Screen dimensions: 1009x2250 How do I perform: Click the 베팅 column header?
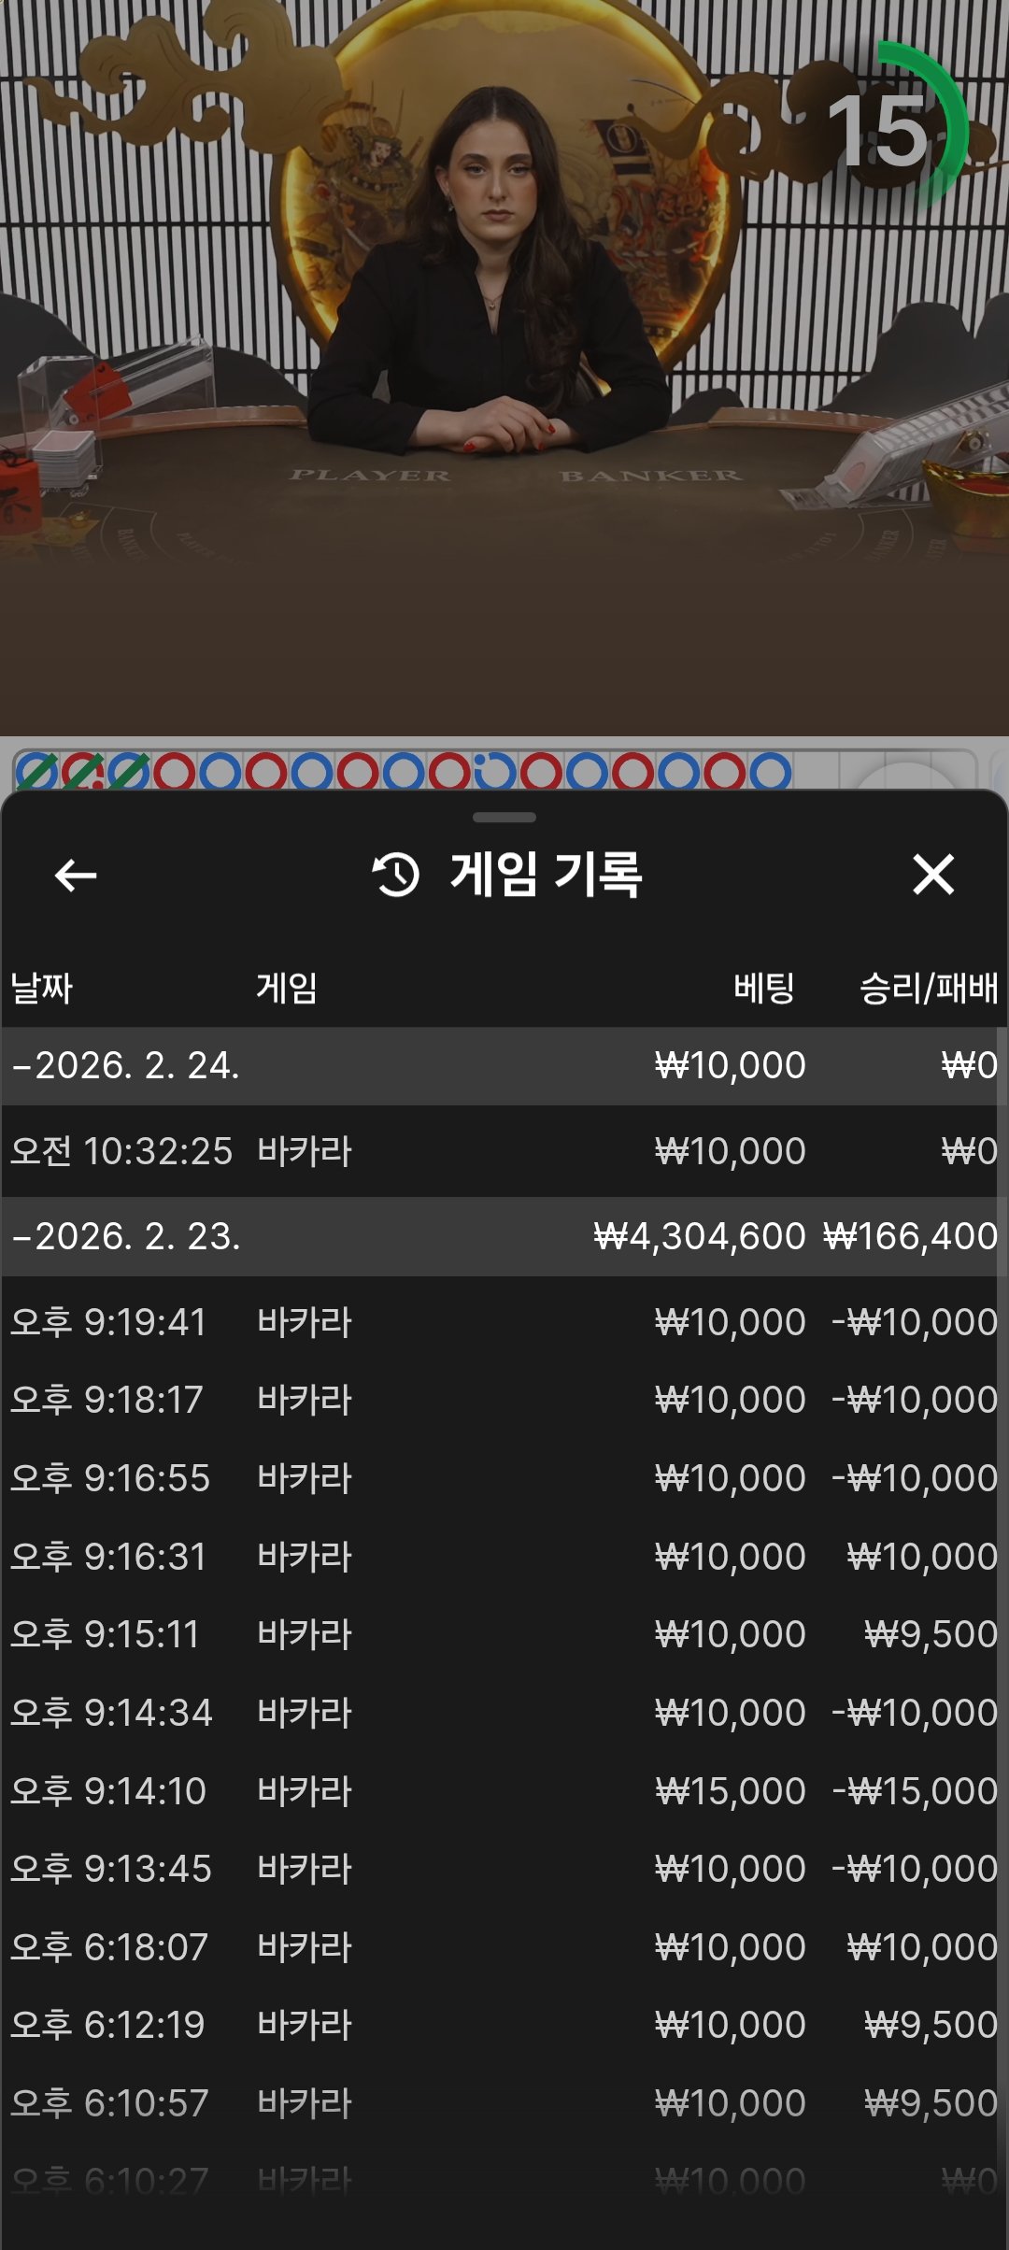click(763, 988)
